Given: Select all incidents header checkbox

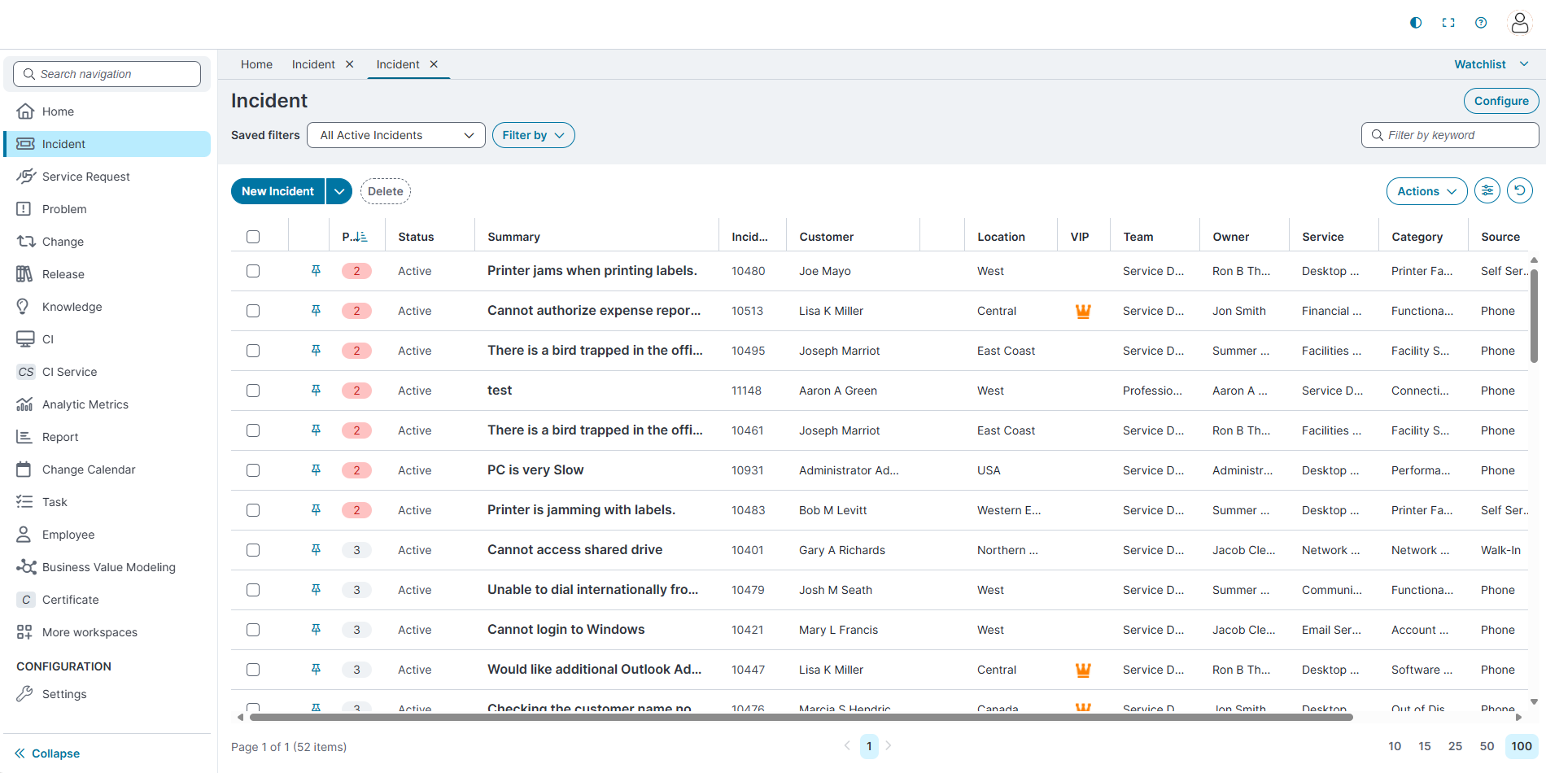Looking at the screenshot, I should (253, 237).
